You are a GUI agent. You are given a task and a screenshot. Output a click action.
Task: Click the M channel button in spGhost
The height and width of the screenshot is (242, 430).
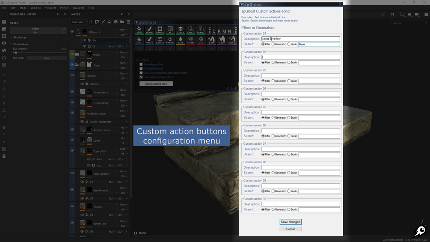pyautogui.click(x=224, y=31)
